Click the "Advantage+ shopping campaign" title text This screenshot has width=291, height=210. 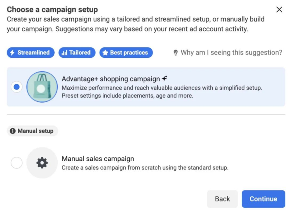[111, 79]
